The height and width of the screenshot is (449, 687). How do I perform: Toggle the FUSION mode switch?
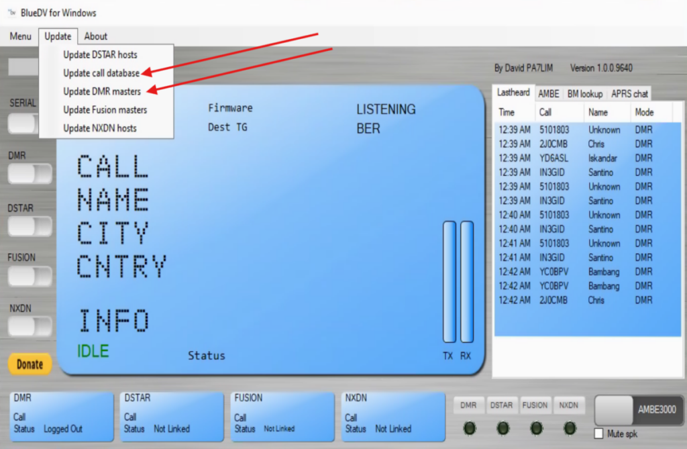pos(30,276)
